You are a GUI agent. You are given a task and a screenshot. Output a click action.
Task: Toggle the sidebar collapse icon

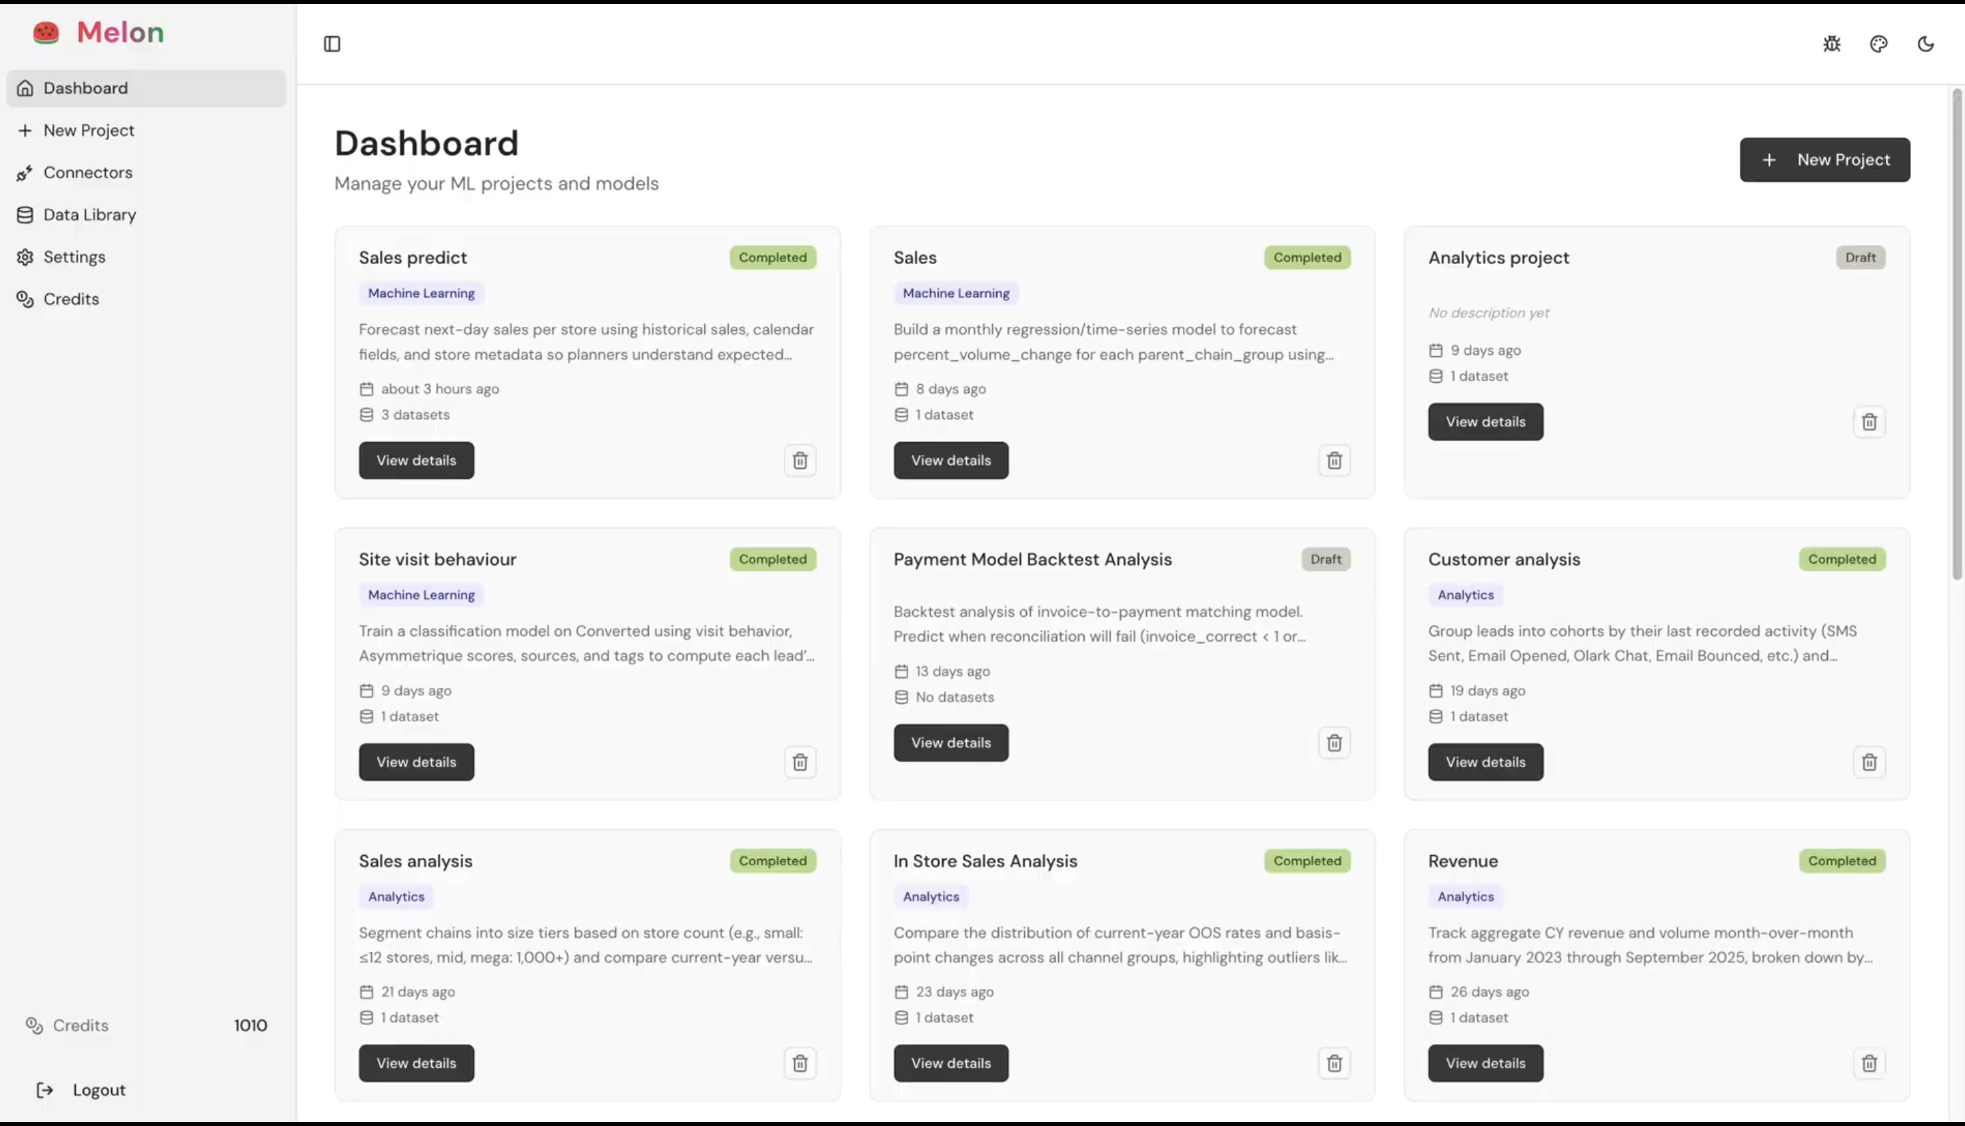coord(332,44)
